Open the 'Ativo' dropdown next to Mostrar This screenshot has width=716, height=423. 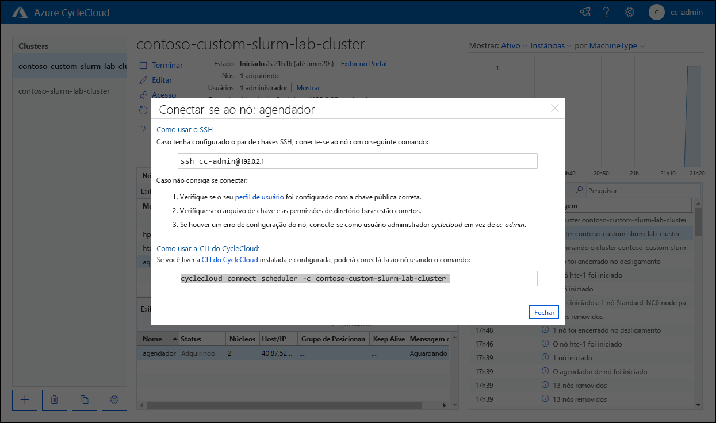(x=510, y=46)
